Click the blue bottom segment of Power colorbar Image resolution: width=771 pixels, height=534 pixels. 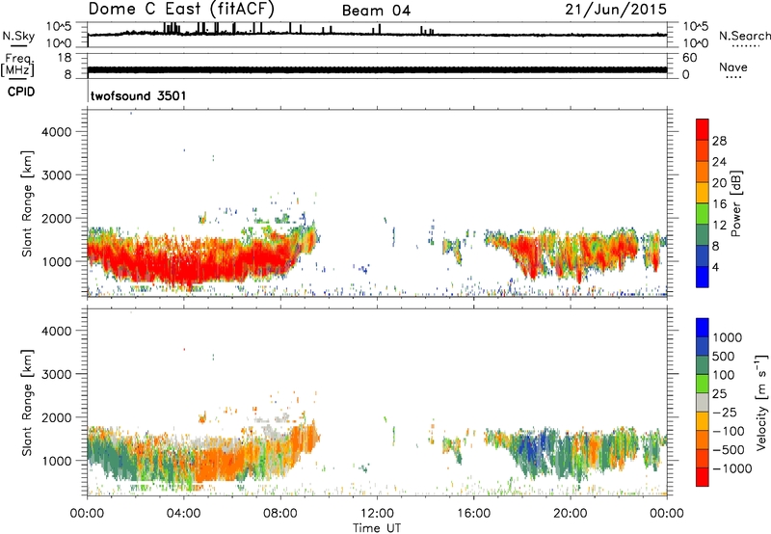pyautogui.click(x=703, y=277)
